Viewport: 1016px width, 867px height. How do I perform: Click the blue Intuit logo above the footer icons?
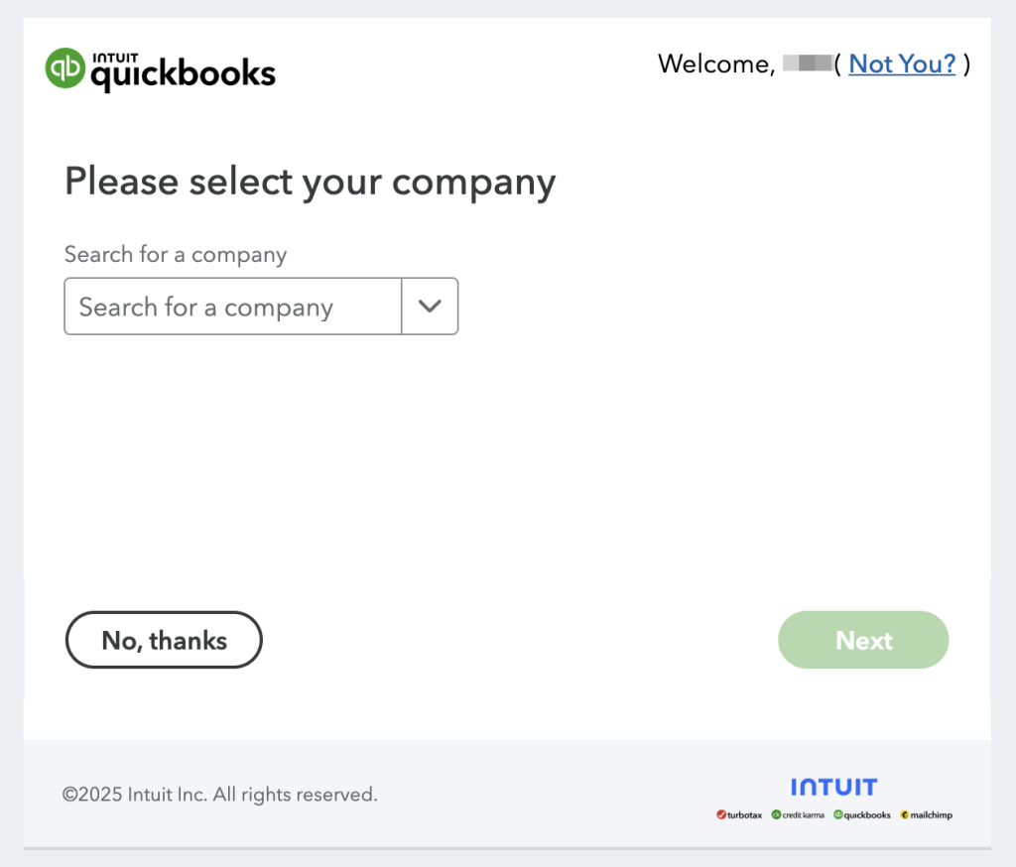click(833, 787)
